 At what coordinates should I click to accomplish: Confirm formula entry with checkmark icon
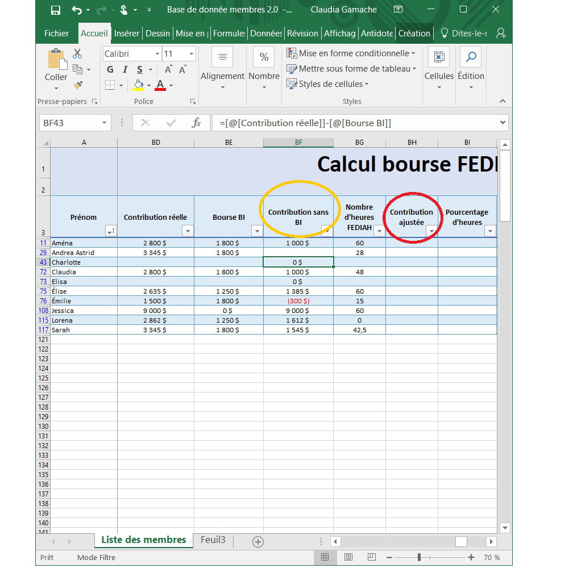[171, 123]
